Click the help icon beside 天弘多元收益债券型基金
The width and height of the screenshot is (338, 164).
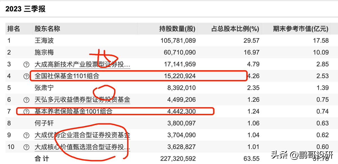point(26,99)
